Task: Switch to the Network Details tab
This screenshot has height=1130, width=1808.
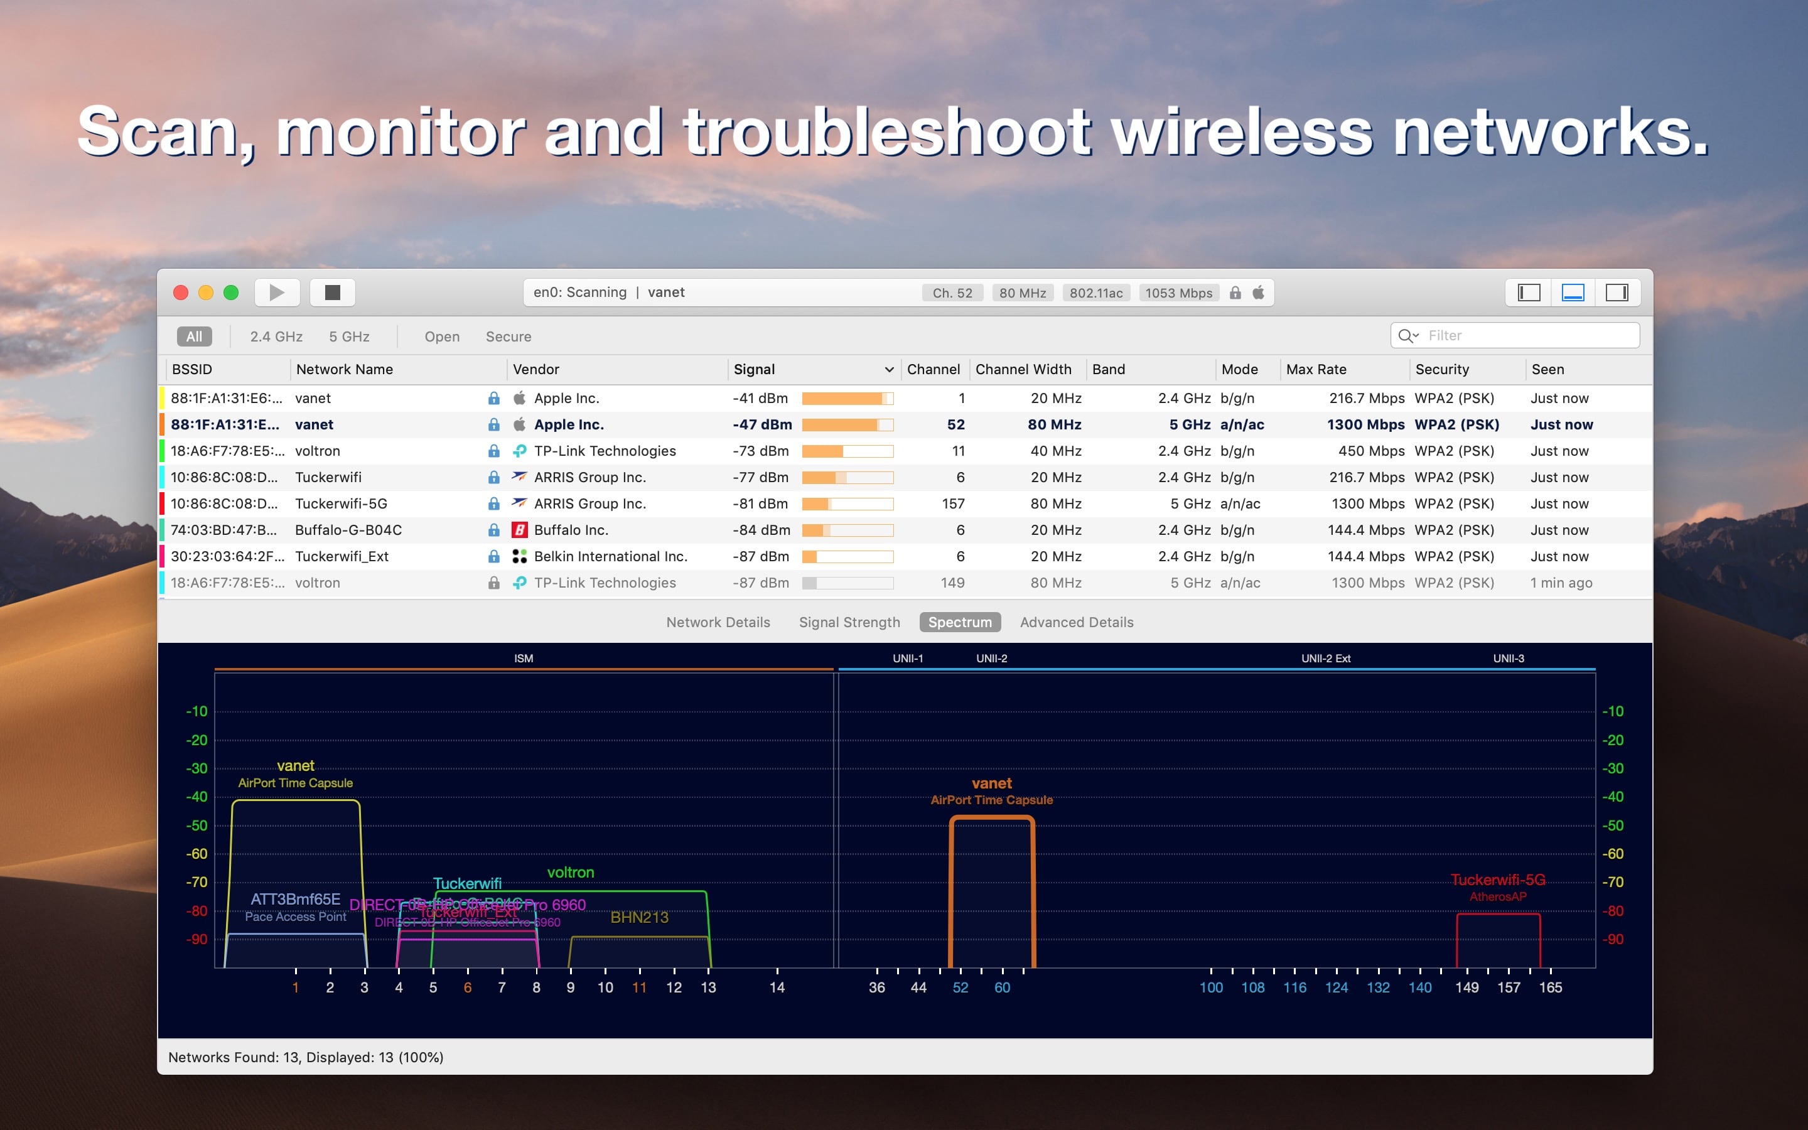Action: pos(717,621)
